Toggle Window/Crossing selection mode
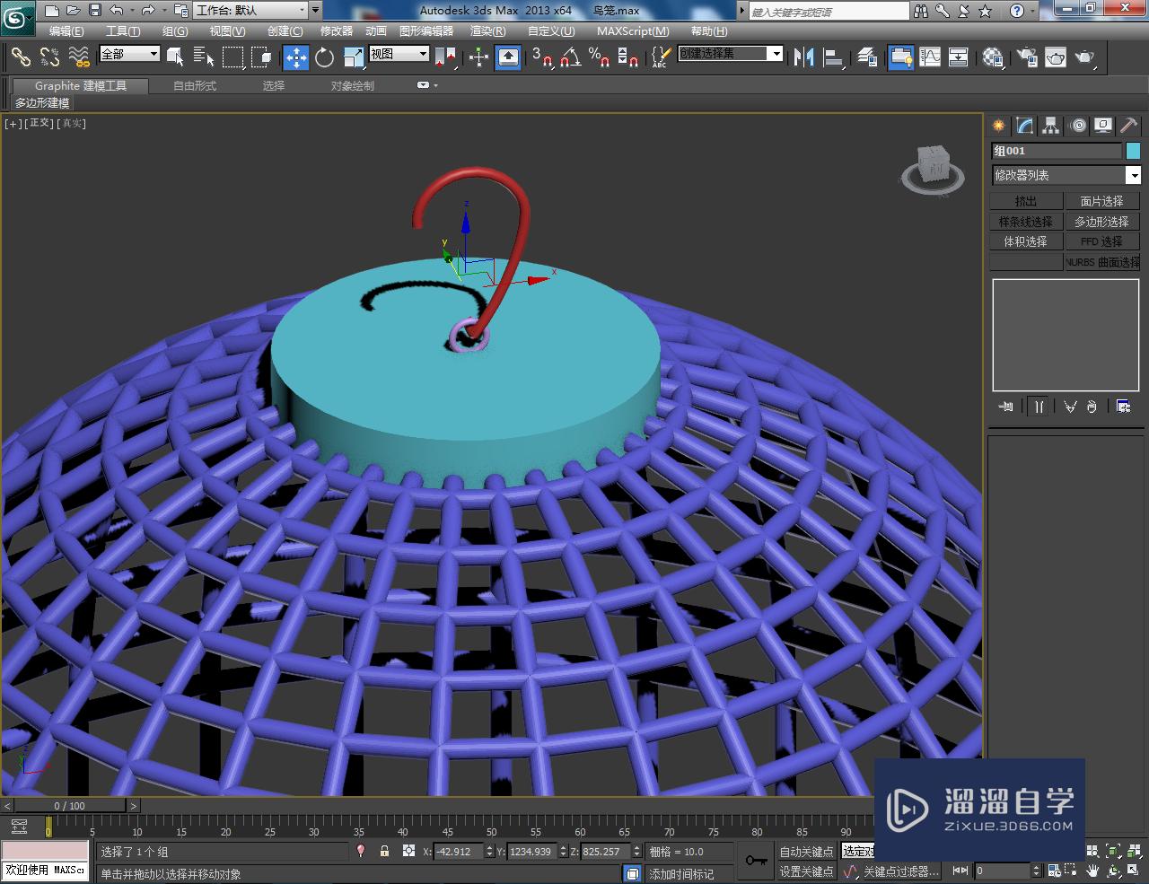This screenshot has width=1149, height=884. 262,57
